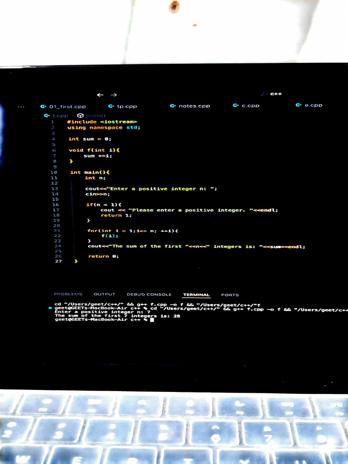Switch to the OUTPUT panel tab
The width and height of the screenshot is (348, 464).
[x=104, y=295]
